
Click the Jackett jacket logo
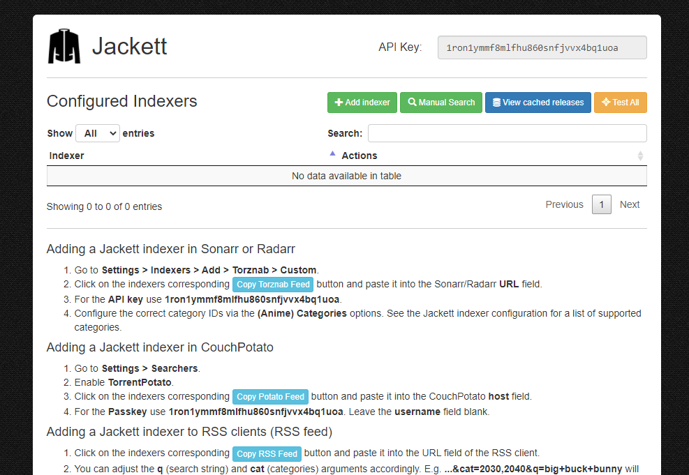[64, 45]
